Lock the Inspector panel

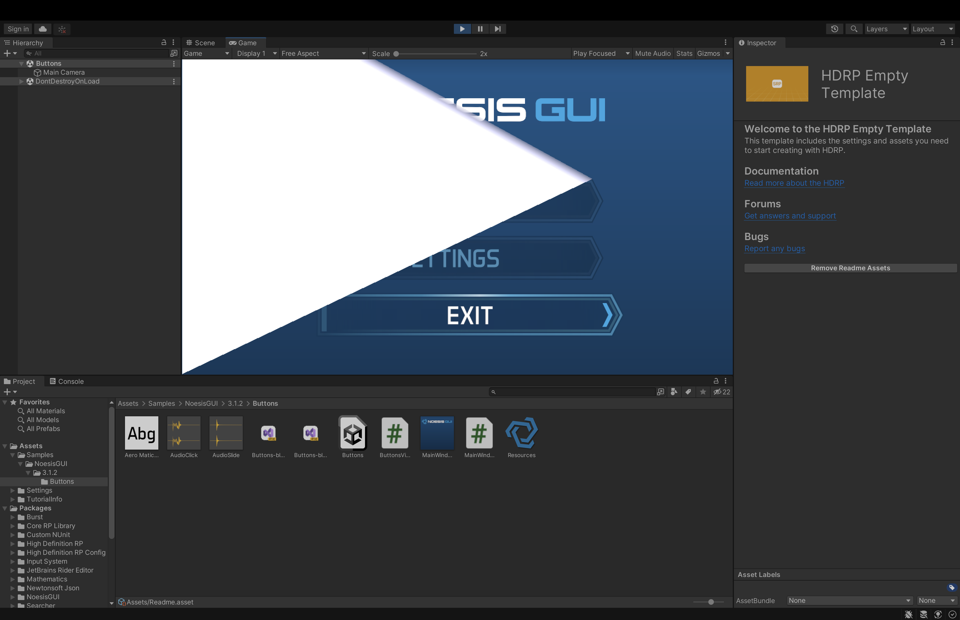tap(943, 42)
